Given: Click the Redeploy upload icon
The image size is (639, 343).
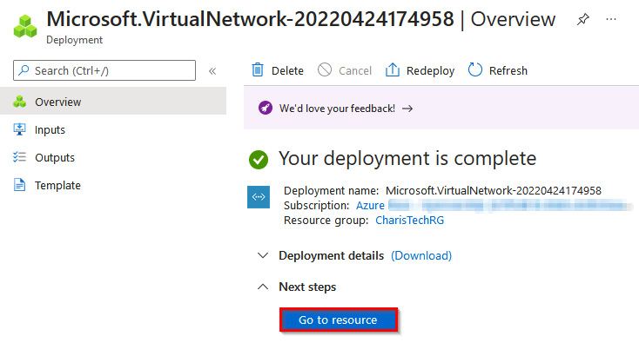Looking at the screenshot, I should click(393, 69).
